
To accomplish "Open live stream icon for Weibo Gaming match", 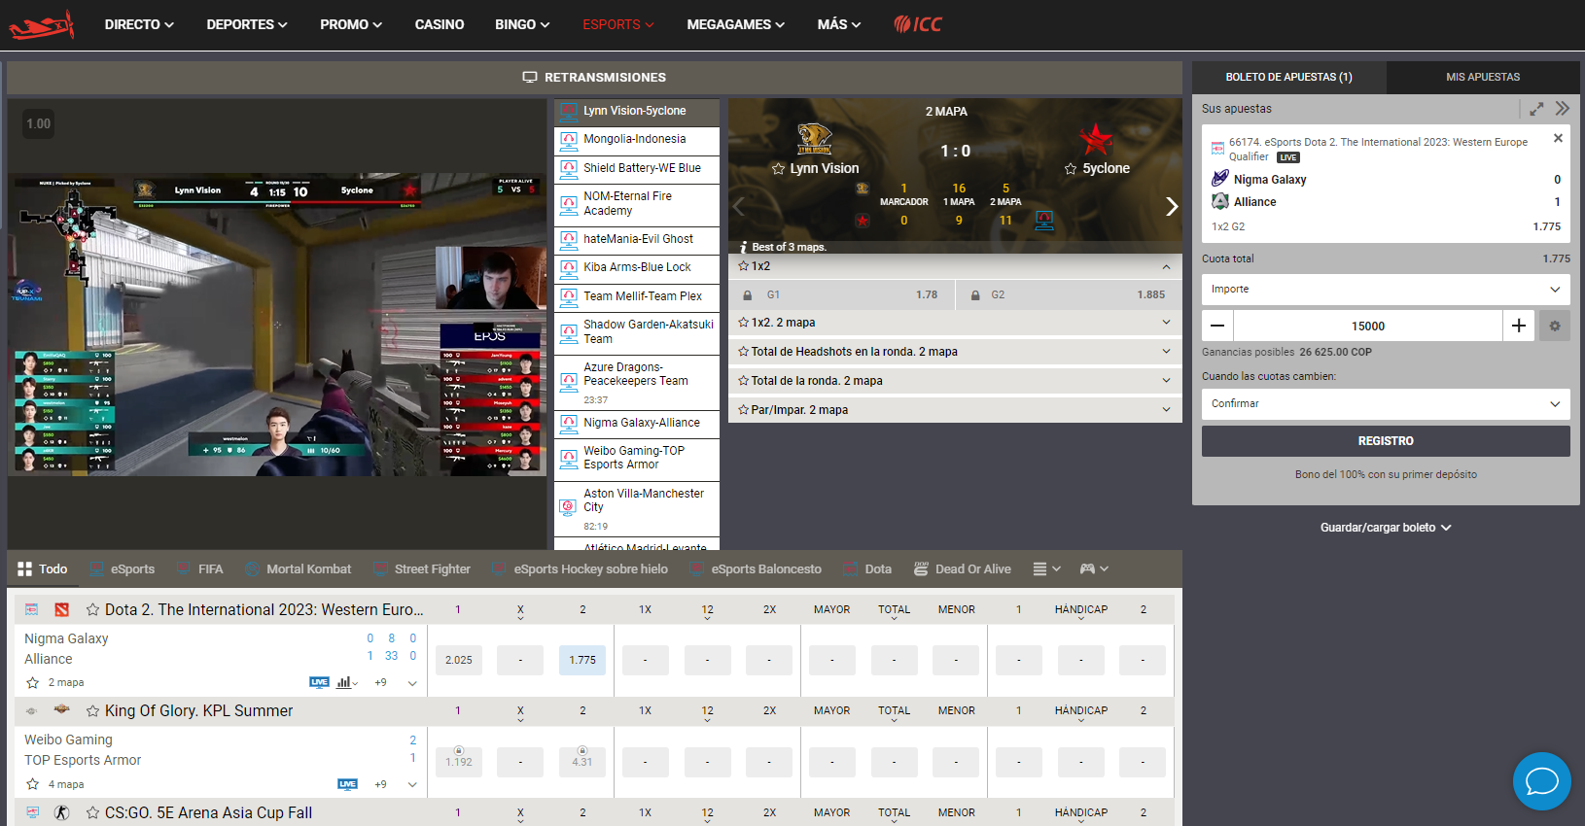I will 347,784.
